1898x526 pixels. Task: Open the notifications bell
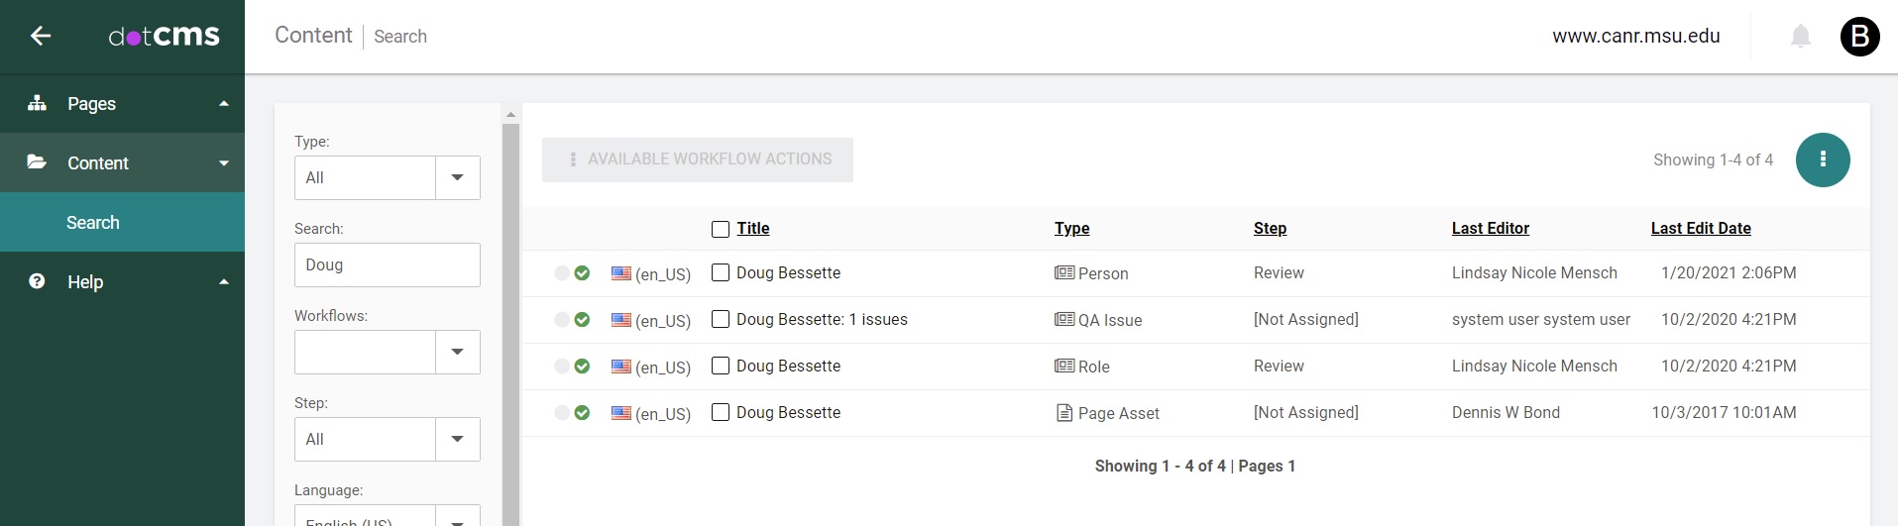point(1800,37)
